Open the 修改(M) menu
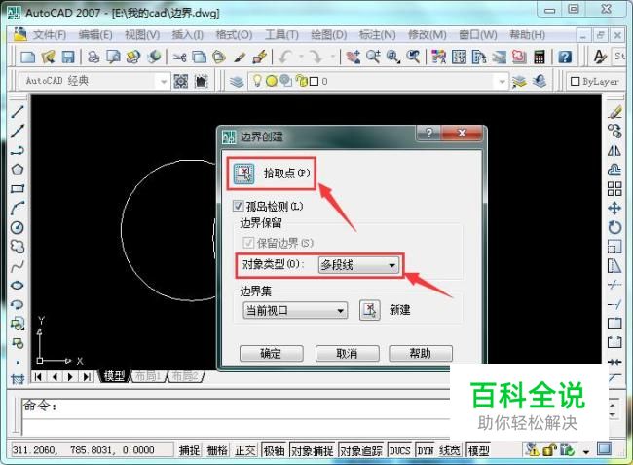This screenshot has height=465, width=633. (428, 35)
